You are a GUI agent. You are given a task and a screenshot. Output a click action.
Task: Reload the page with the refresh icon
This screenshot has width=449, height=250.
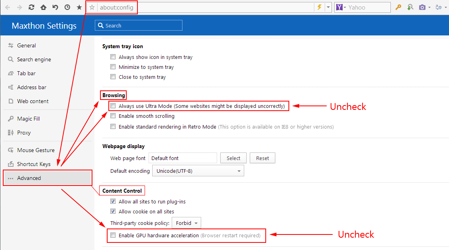31,8
